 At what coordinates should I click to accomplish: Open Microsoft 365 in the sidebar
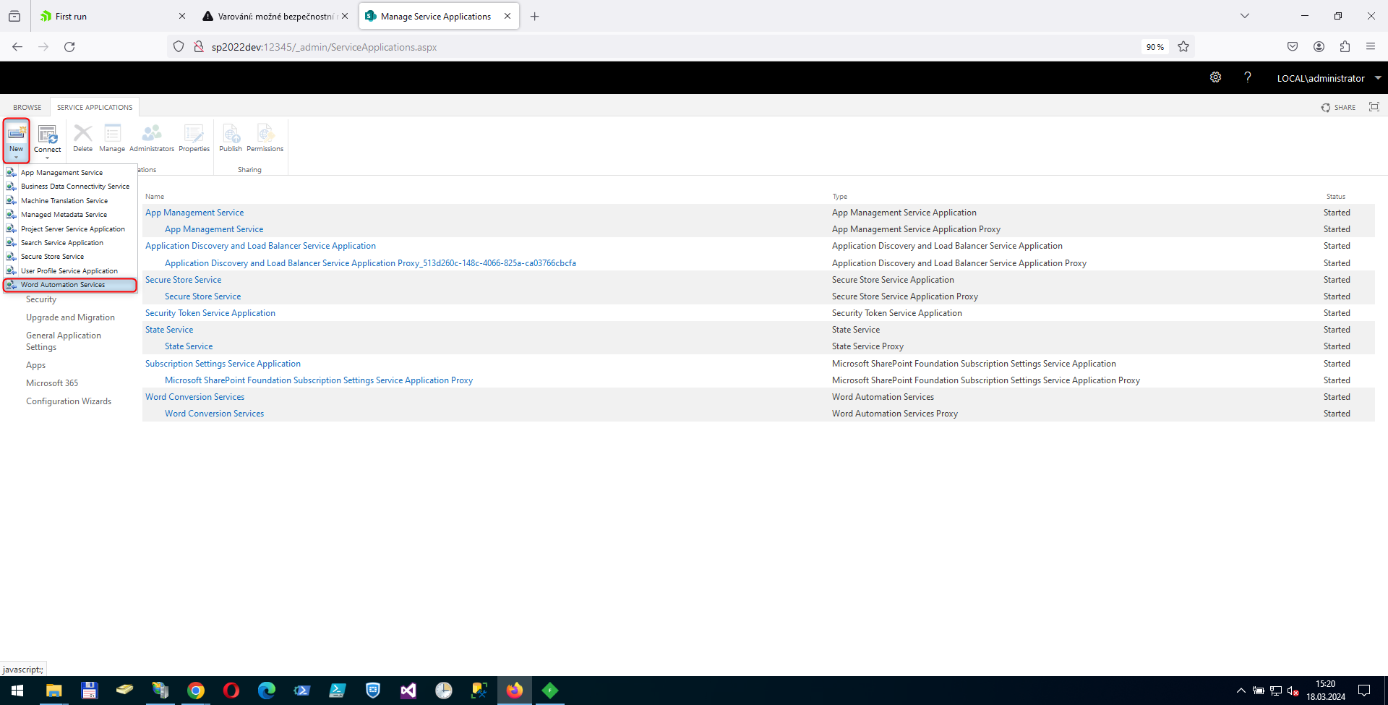pos(52,383)
